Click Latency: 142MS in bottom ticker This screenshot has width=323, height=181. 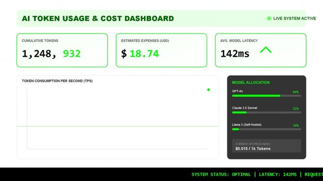click(x=278, y=174)
